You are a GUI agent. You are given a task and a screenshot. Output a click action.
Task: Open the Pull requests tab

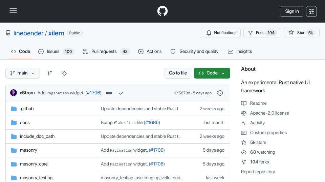(x=106, y=51)
